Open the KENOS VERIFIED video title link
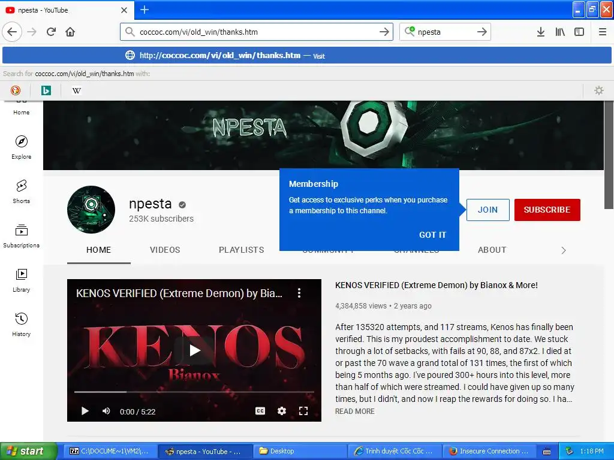Screen dimensions: 614x460 437,285
